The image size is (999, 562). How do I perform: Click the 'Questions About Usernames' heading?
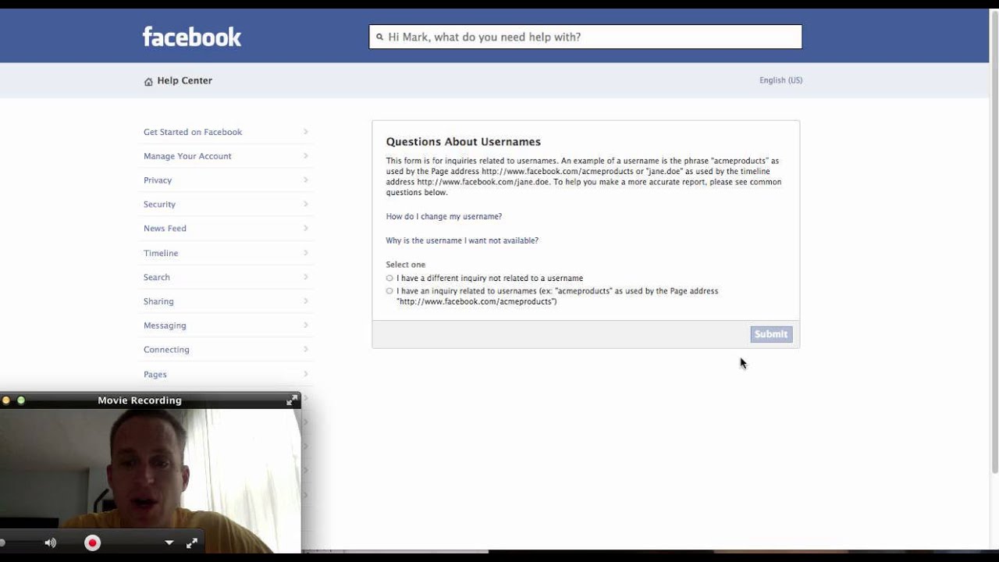[463, 142]
